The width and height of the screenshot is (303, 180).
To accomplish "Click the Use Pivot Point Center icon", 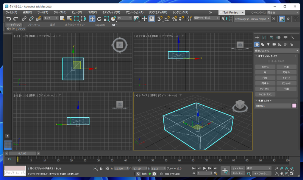I will click(x=136, y=18).
